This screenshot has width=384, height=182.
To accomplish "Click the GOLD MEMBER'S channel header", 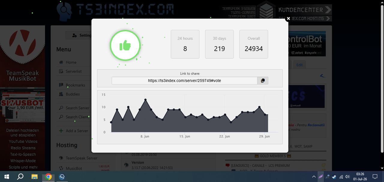I will point(273,156).
